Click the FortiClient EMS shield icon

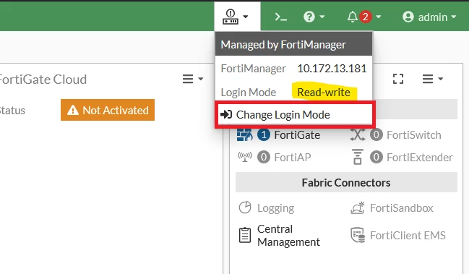tap(358, 235)
